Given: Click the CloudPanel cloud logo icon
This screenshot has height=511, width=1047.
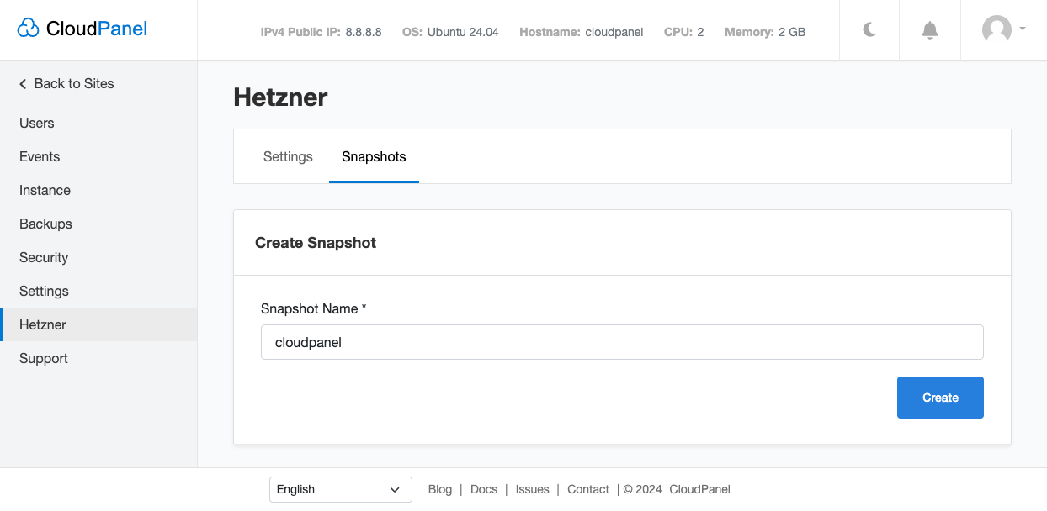Looking at the screenshot, I should 28,29.
